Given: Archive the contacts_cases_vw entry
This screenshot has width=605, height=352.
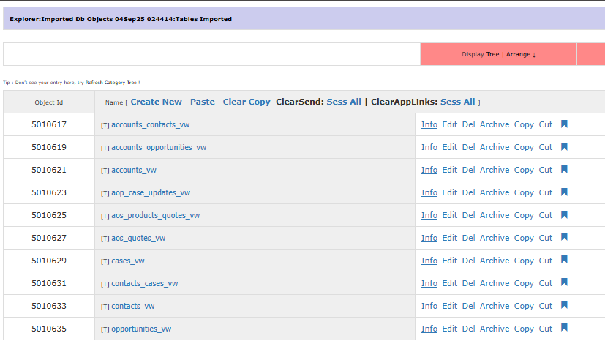Looking at the screenshot, I should coord(495,284).
